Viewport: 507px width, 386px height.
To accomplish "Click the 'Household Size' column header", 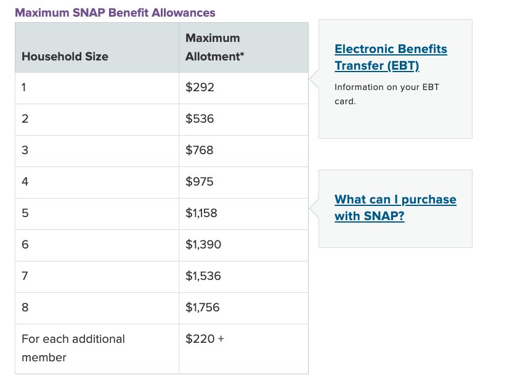I will coord(65,57).
